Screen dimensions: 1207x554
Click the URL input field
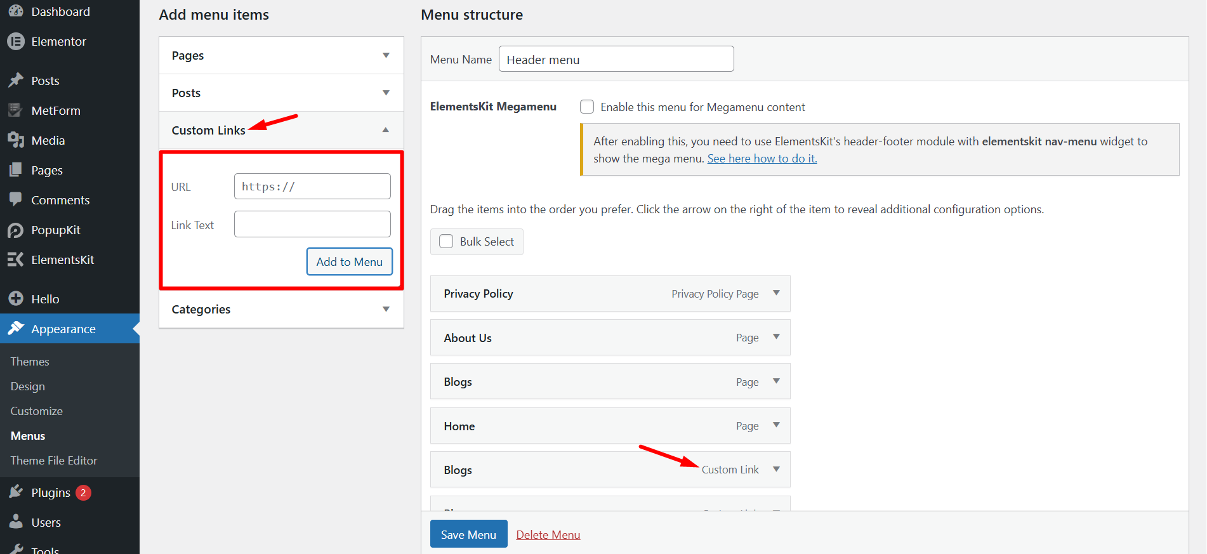(312, 187)
